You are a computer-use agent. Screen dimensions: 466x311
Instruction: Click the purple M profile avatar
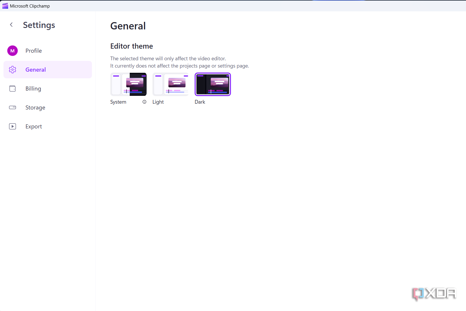[x=13, y=51]
